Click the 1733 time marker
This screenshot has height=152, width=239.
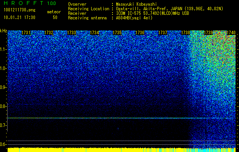click(72, 33)
